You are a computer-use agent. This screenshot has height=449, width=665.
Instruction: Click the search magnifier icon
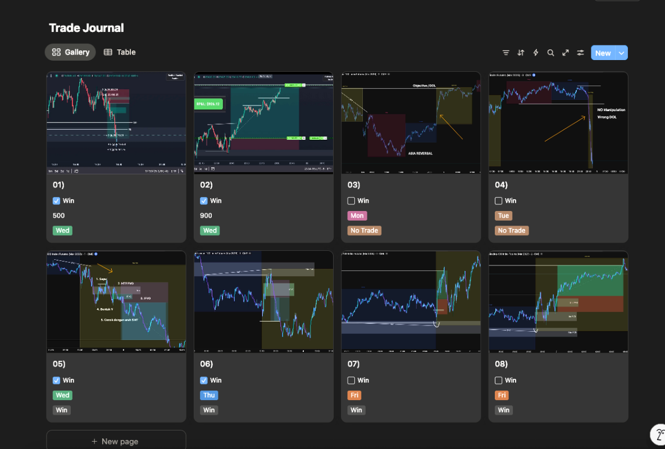(x=550, y=53)
